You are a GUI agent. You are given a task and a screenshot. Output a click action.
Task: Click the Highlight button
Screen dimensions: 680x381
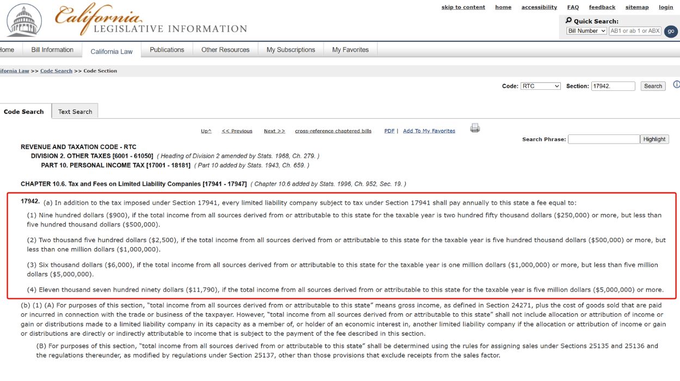coord(654,139)
